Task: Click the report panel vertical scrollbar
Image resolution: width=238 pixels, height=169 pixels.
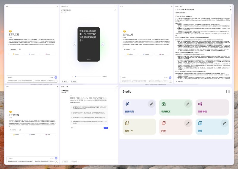Action: (x=231, y=26)
